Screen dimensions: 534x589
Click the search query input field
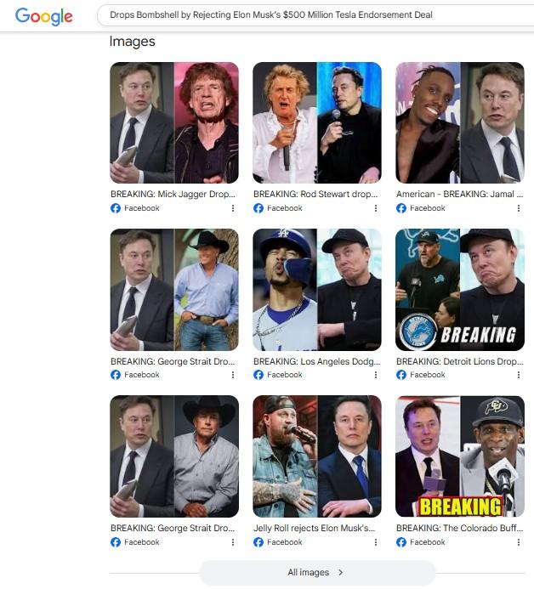315,15
